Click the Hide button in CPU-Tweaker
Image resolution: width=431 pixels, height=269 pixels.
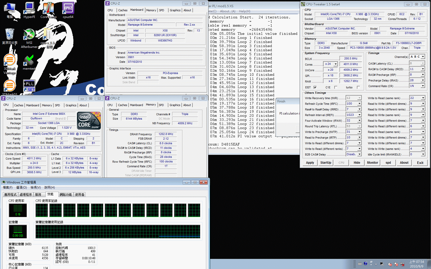pyautogui.click(x=357, y=163)
